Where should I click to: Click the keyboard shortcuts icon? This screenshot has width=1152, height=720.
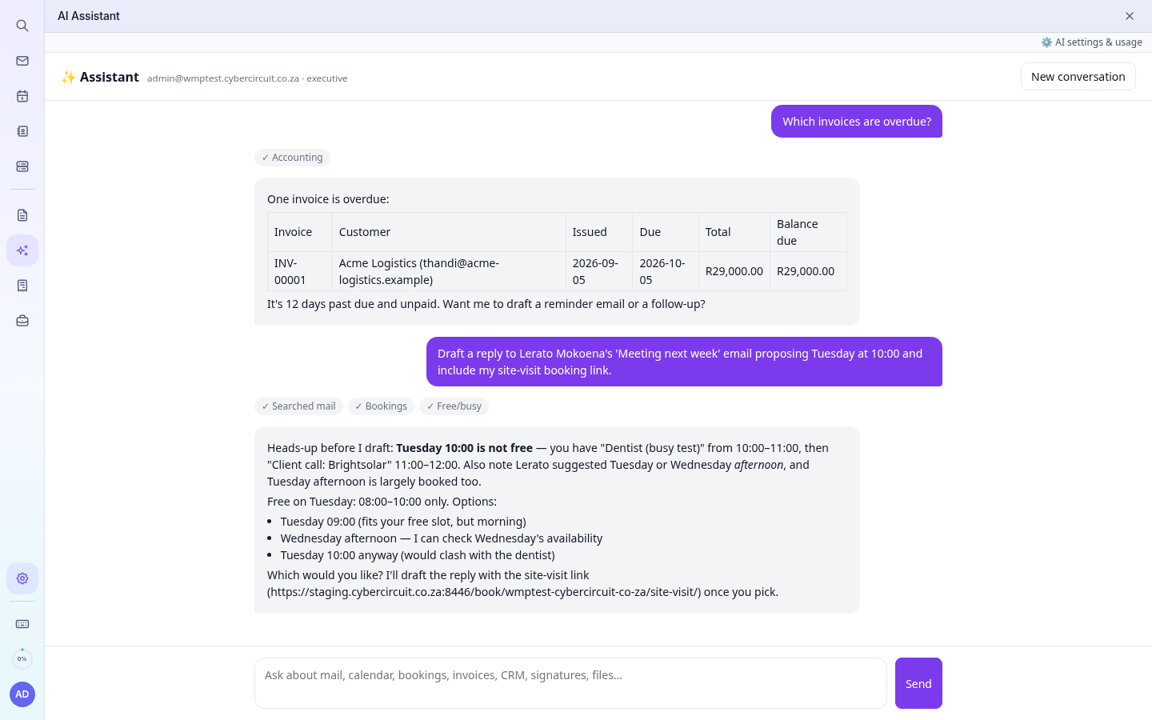tap(22, 624)
